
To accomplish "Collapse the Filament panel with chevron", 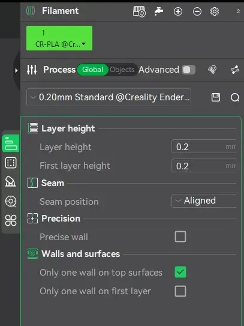I will point(238,11).
